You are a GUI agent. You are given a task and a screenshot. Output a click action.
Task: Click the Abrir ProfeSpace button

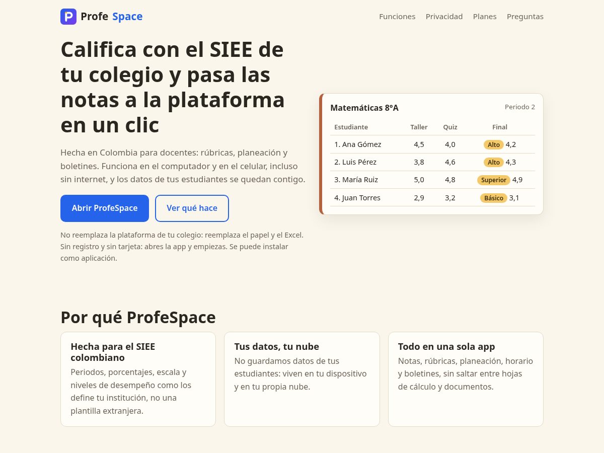105,208
